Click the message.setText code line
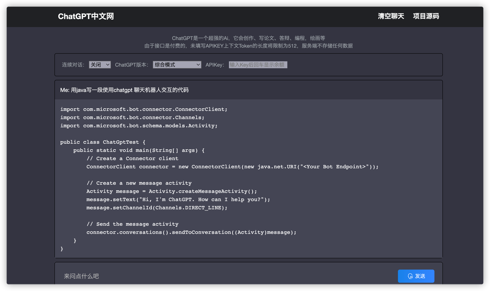Screen dimensions: 490x291 tap(178, 199)
